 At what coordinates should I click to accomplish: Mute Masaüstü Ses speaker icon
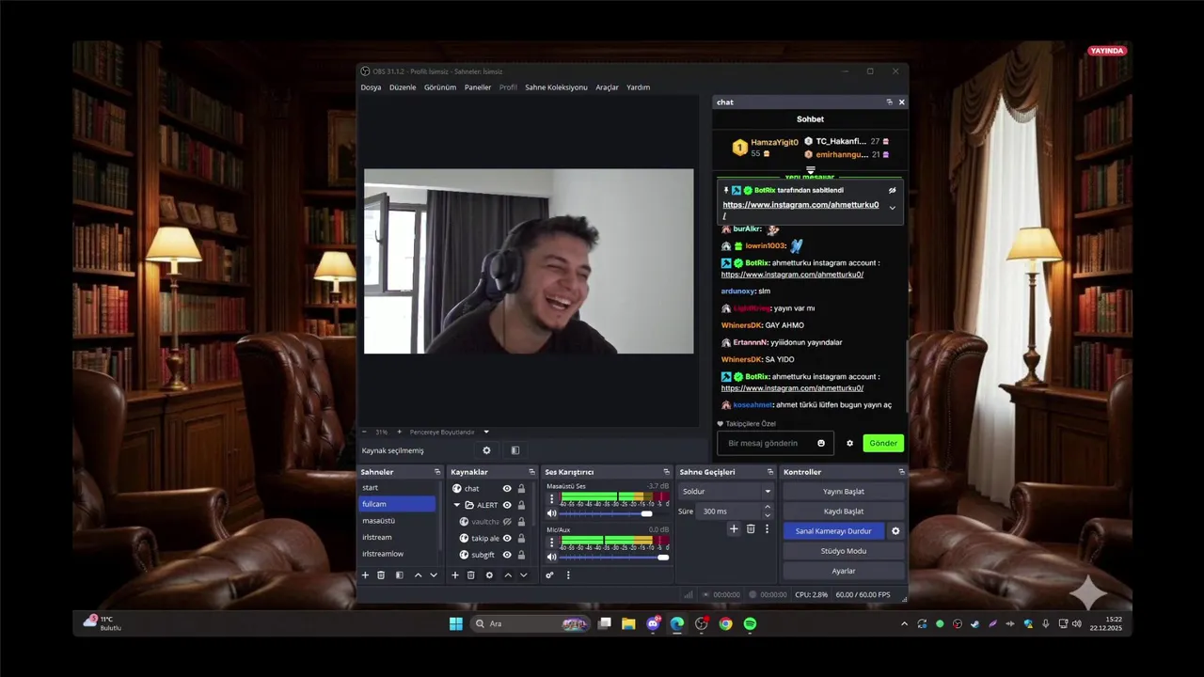point(551,513)
